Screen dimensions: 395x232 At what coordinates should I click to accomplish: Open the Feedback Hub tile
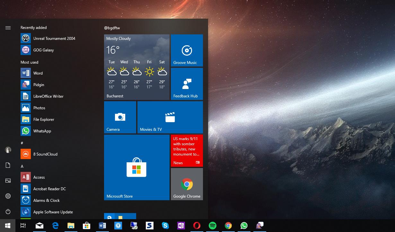point(187,84)
